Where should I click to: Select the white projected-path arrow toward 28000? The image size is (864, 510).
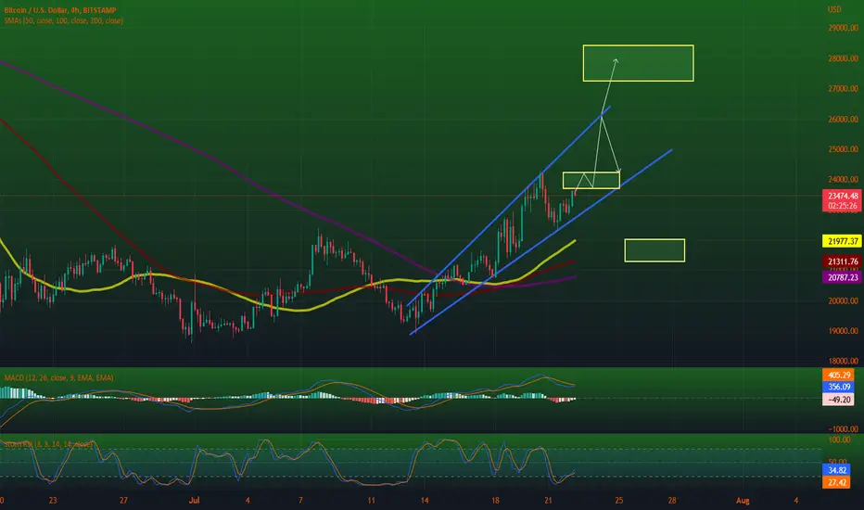(609, 88)
